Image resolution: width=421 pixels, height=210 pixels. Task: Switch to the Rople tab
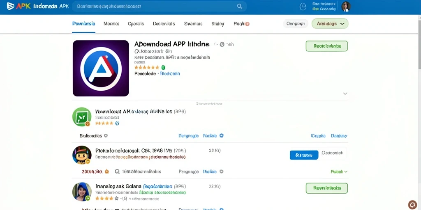239,23
